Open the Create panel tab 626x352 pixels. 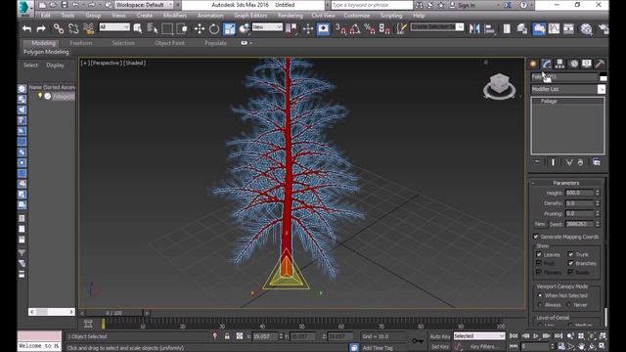click(x=533, y=64)
